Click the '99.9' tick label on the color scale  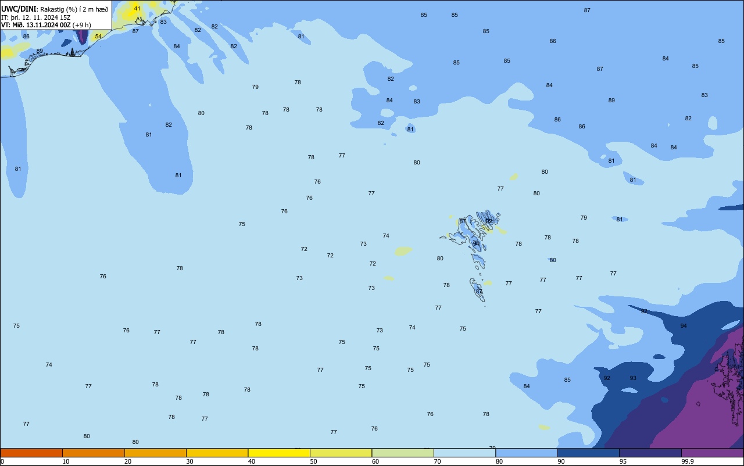point(688,461)
